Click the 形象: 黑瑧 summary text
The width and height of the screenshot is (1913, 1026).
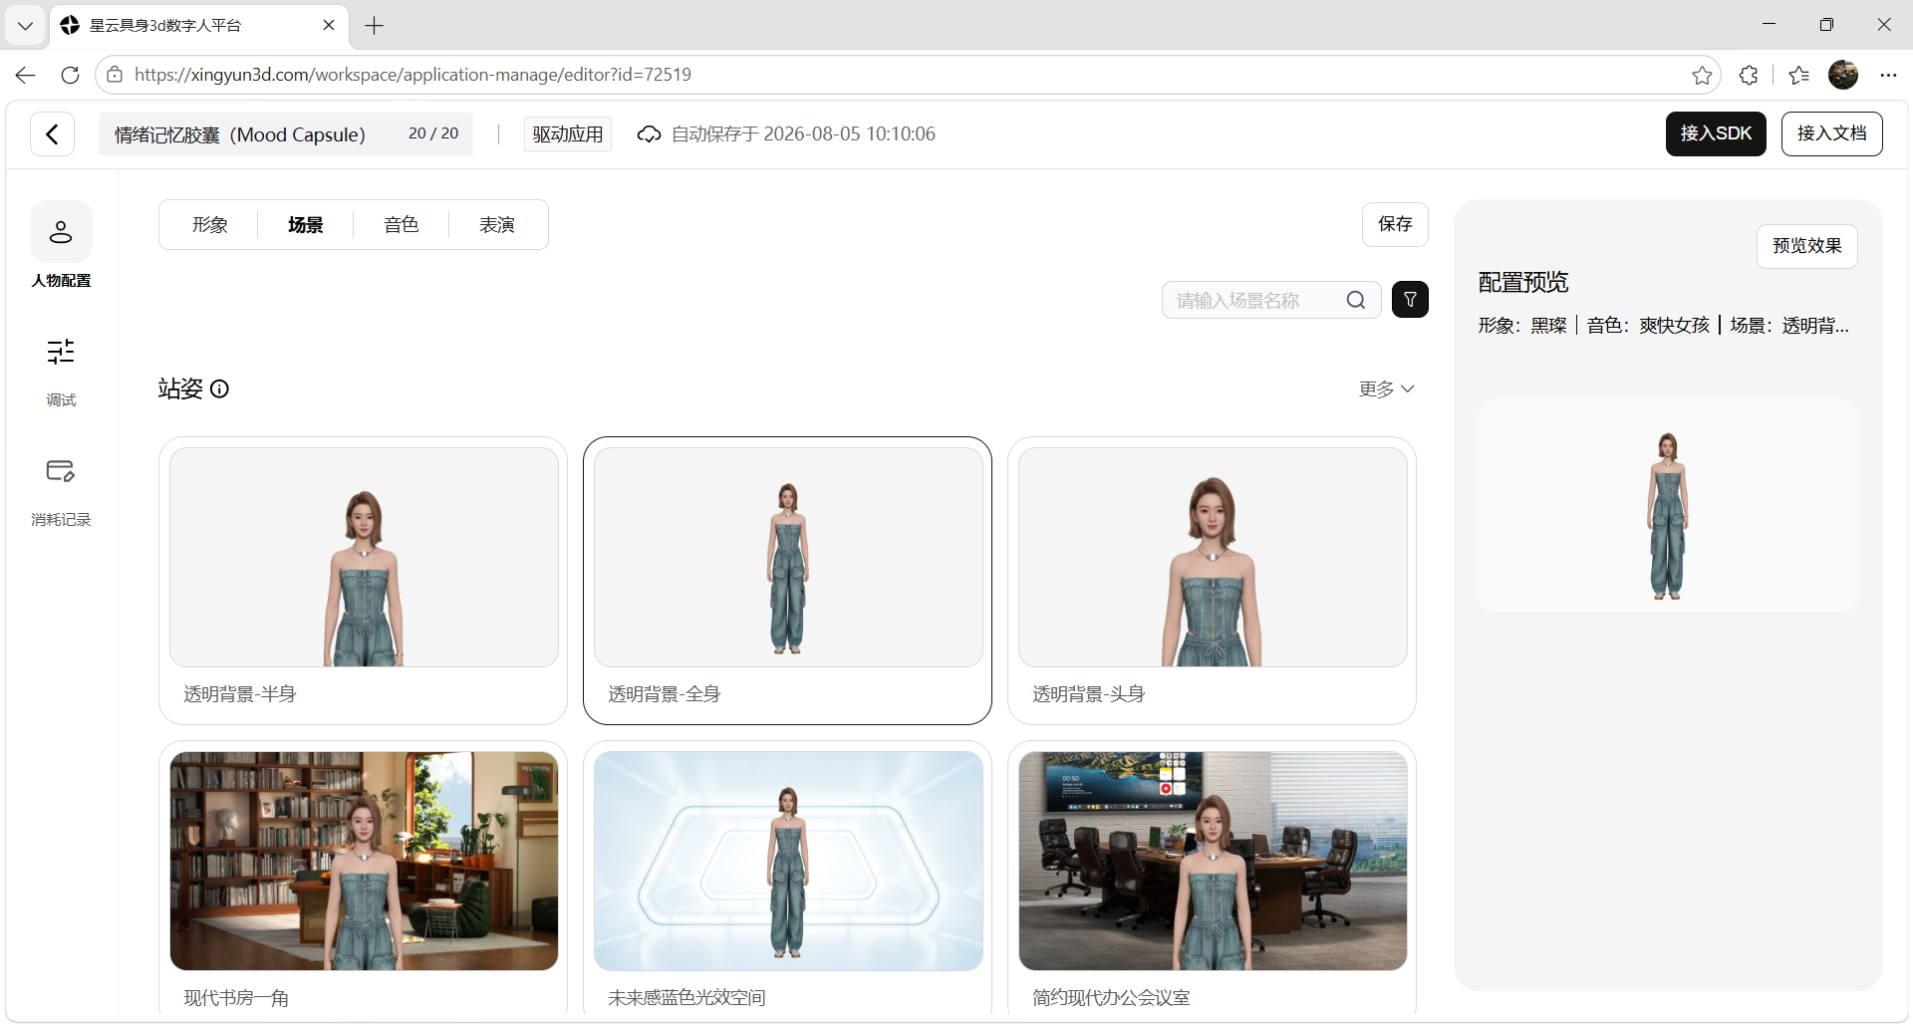pyautogui.click(x=1522, y=326)
